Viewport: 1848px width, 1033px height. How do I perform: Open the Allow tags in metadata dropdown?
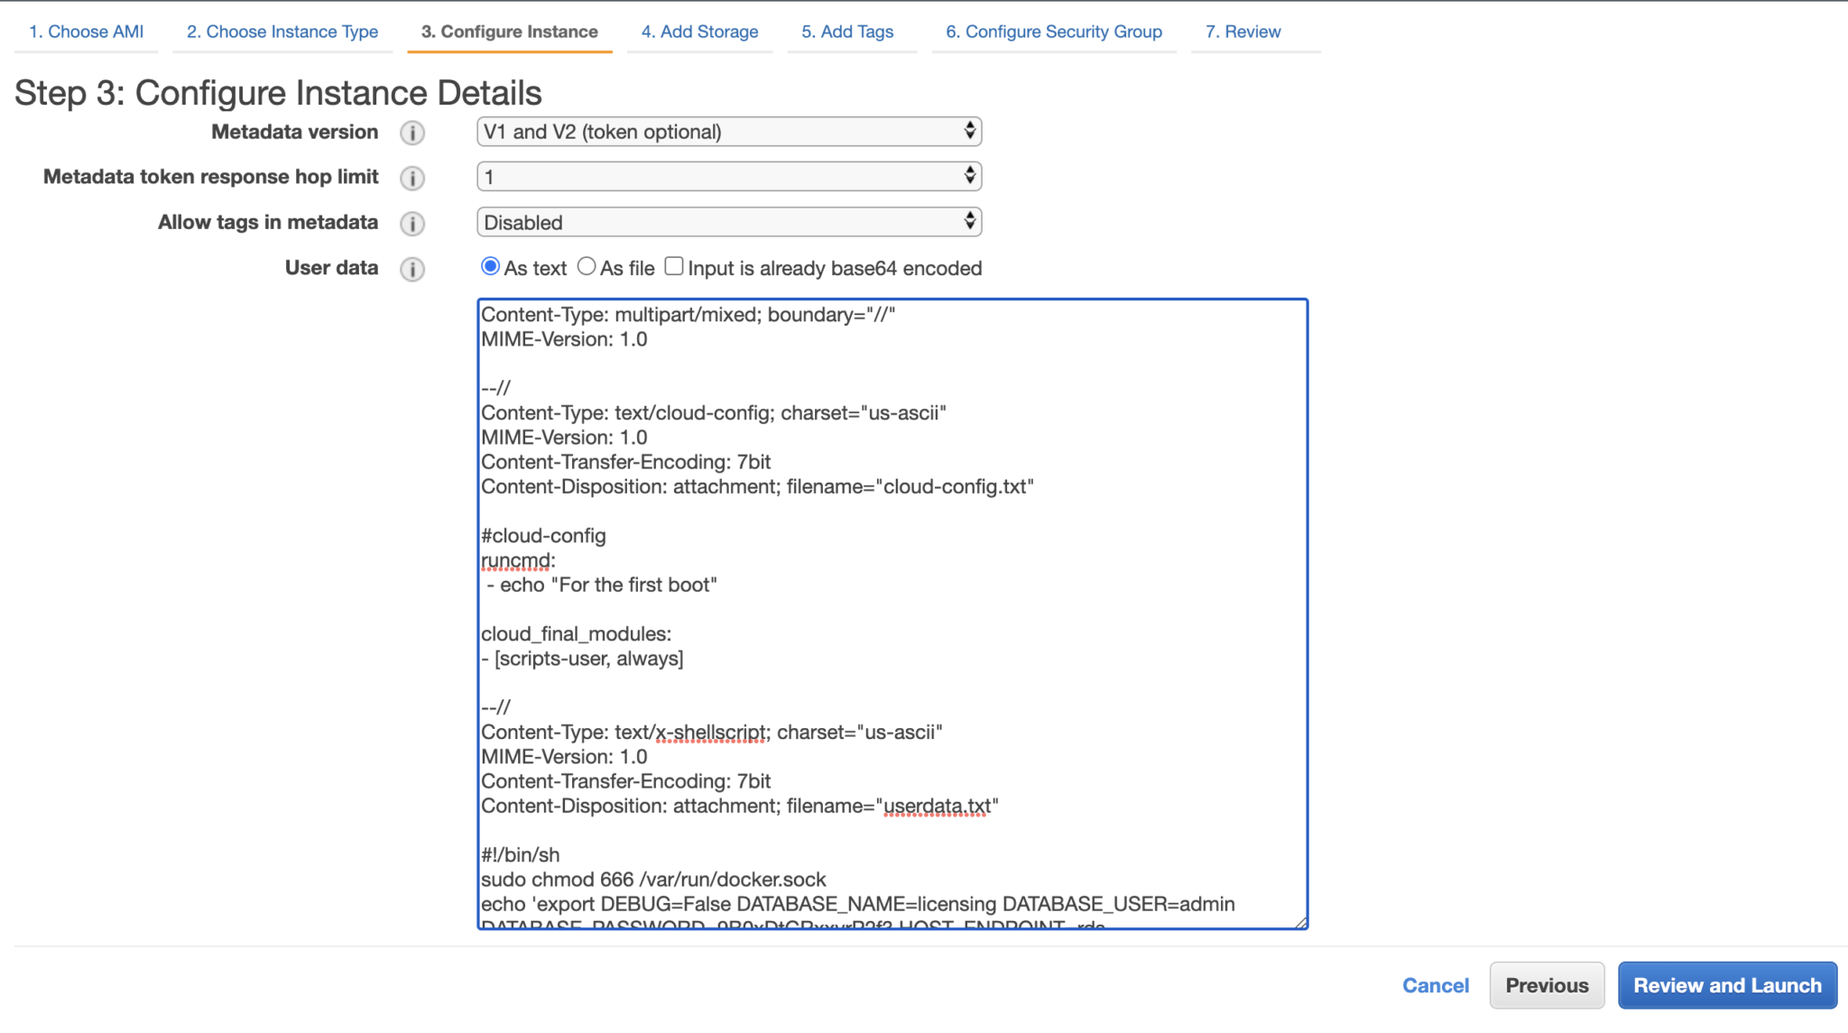tap(729, 222)
